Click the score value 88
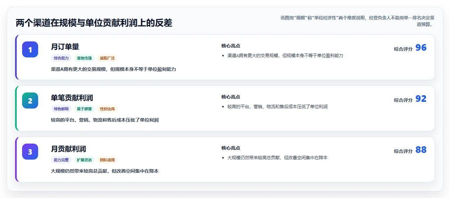 click(x=421, y=150)
